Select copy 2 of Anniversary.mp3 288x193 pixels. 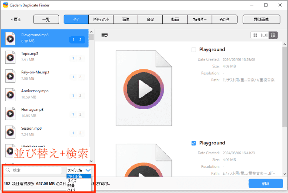tap(80, 96)
